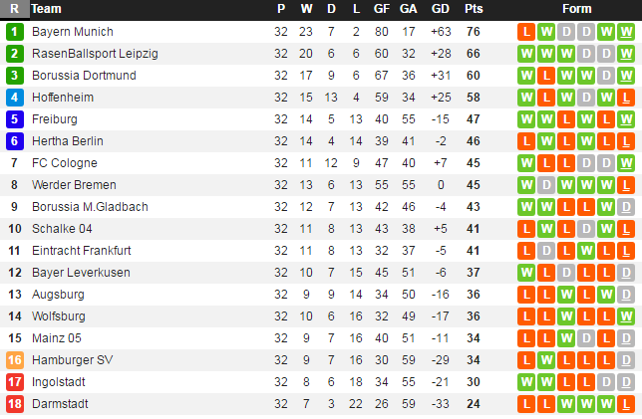Image resolution: width=642 pixels, height=419 pixels.
Task: Click the orange rank 16 badge
Action: [15, 360]
